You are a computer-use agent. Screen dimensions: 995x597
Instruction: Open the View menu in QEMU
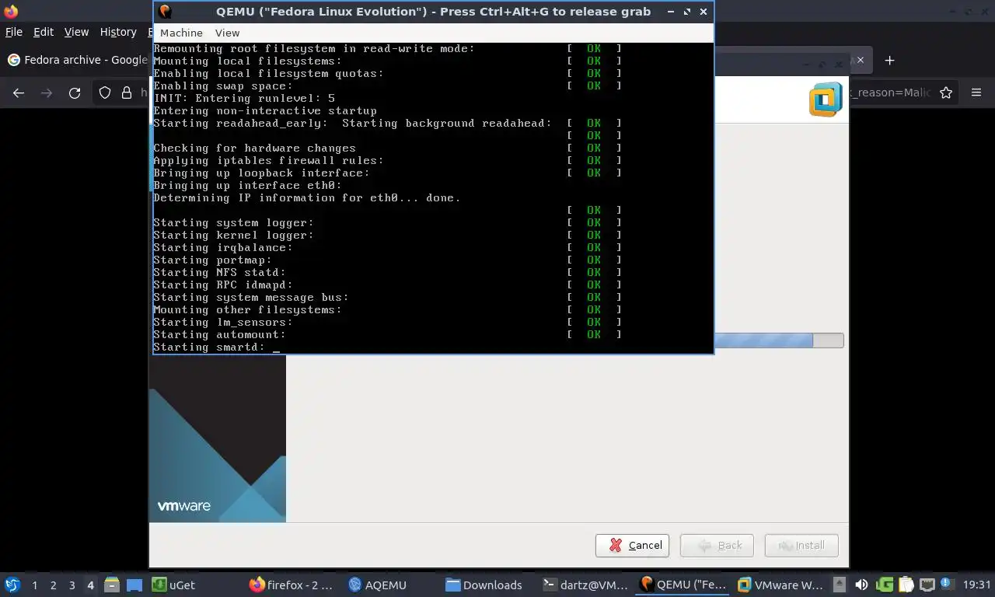(227, 33)
